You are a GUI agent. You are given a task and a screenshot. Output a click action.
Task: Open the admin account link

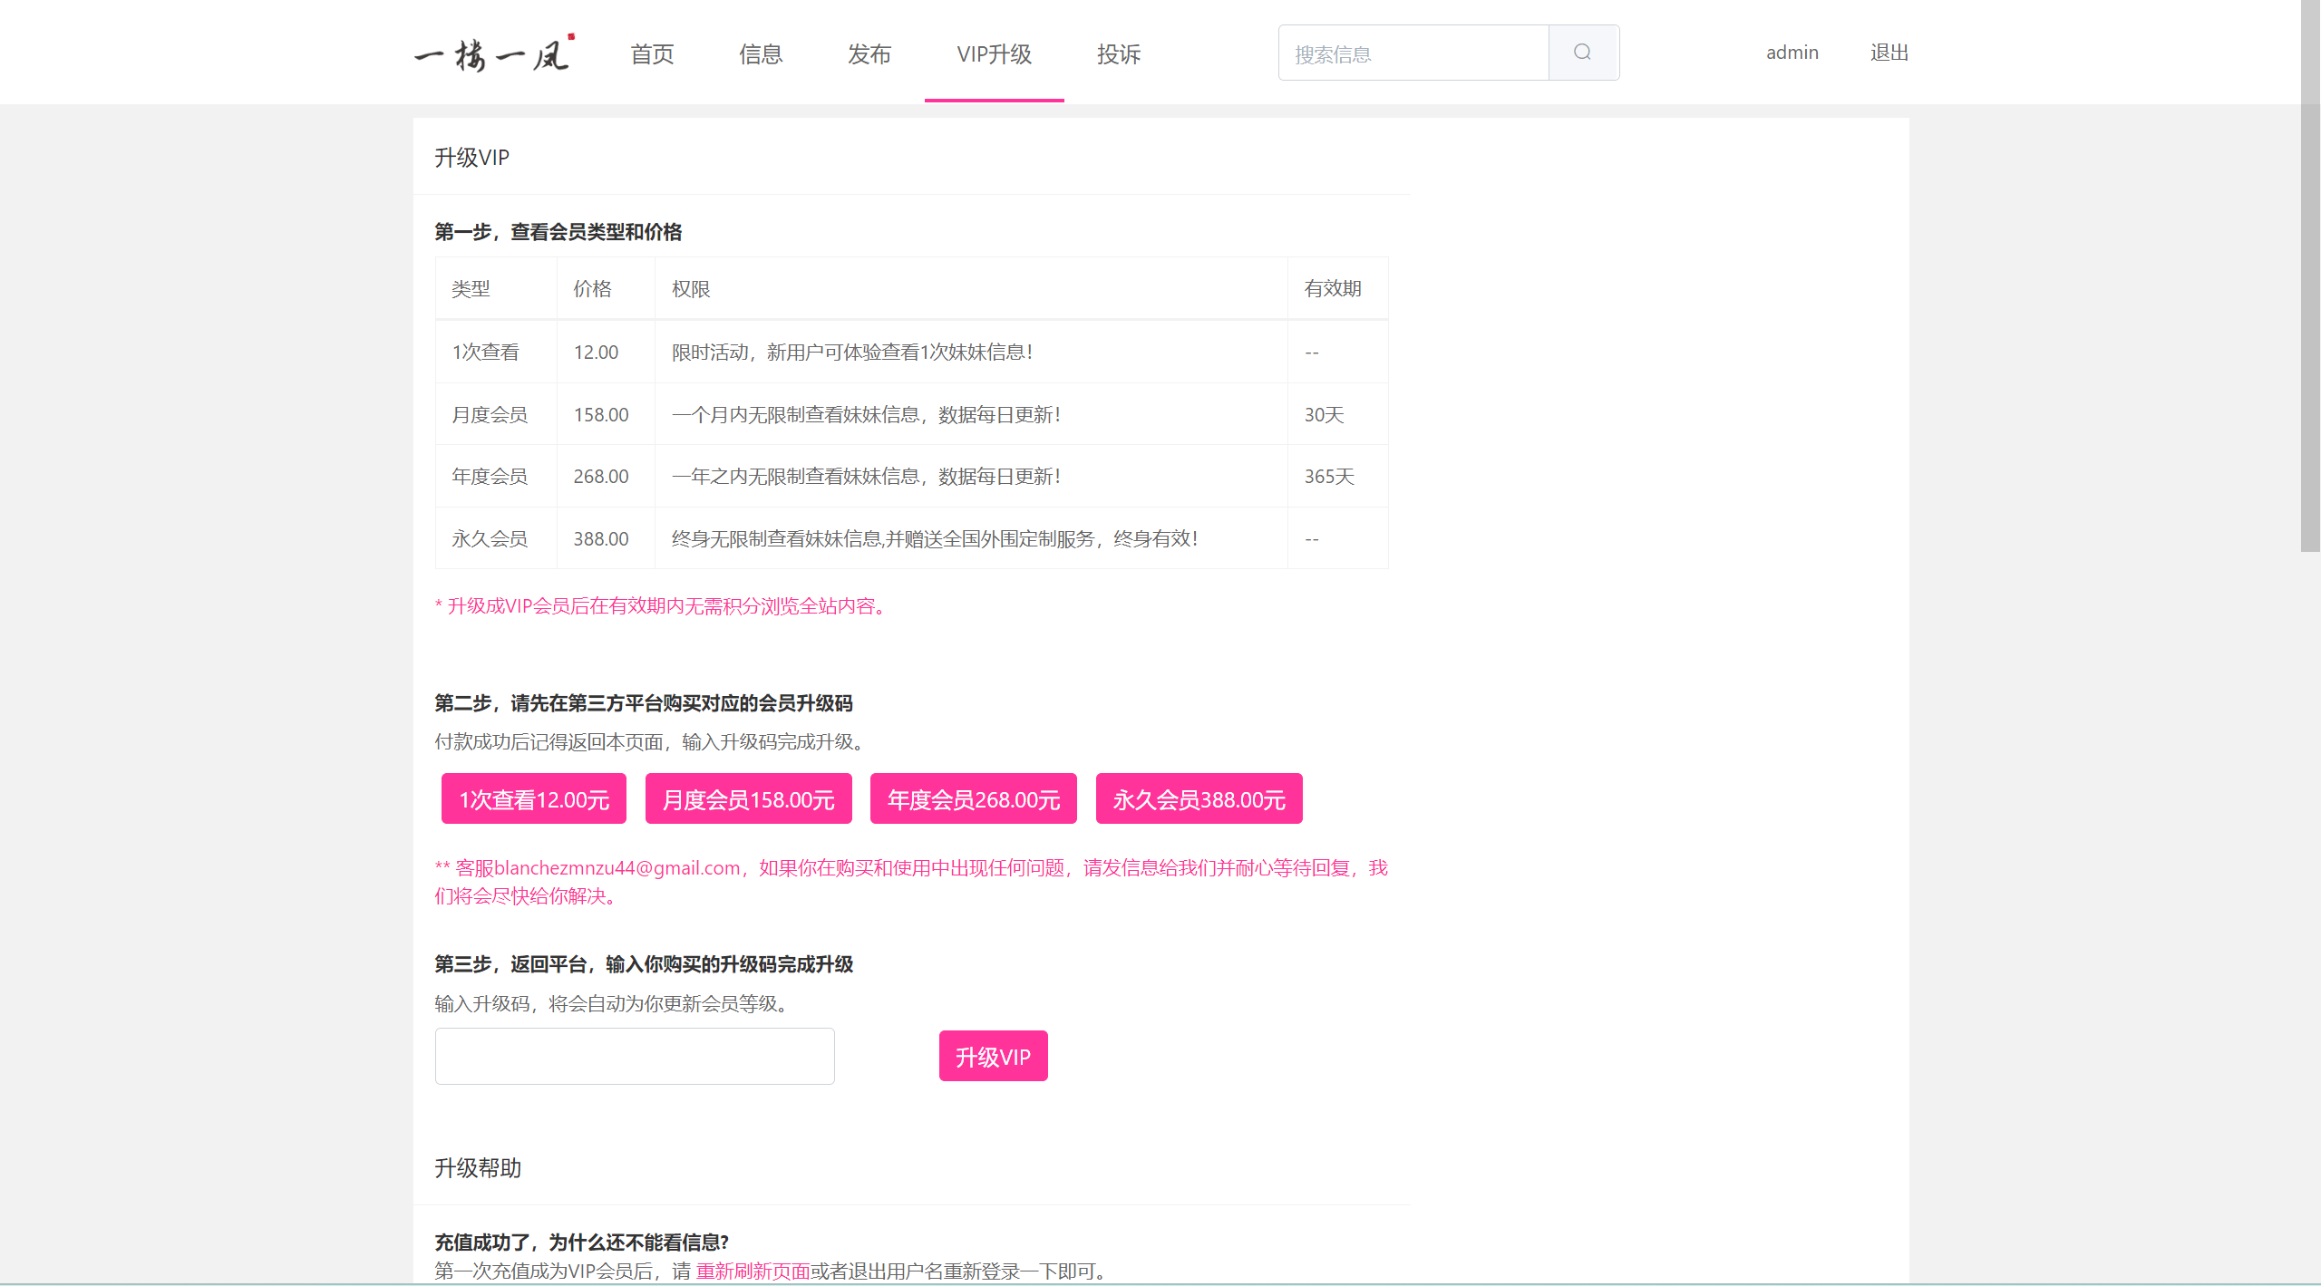point(1792,53)
